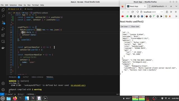Click the errors and warnings count in status bar
The width and height of the screenshot is (179, 101).
21,94
